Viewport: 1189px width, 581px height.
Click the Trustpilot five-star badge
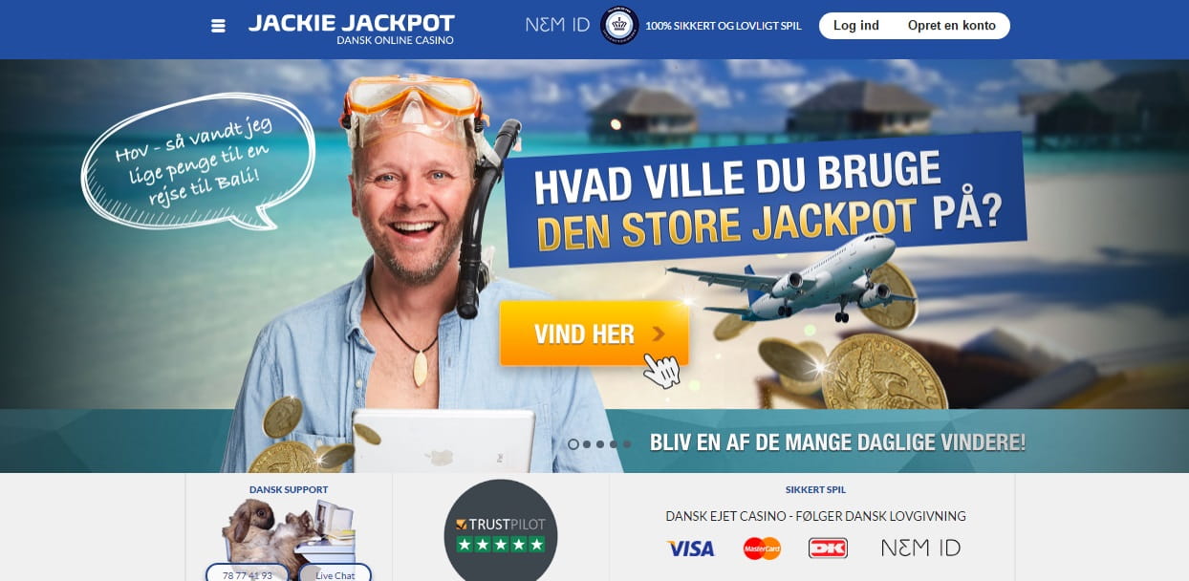pos(501,530)
